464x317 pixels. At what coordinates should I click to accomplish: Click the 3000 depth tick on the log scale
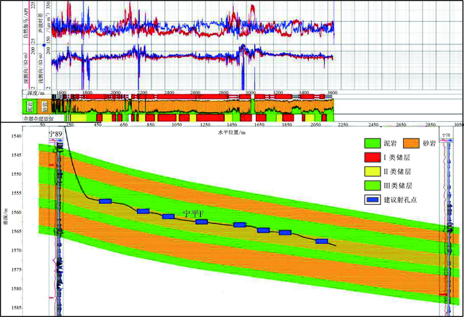[251, 93]
